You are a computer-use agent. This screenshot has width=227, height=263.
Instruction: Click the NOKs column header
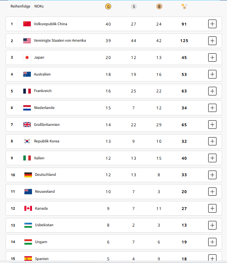point(39,6)
